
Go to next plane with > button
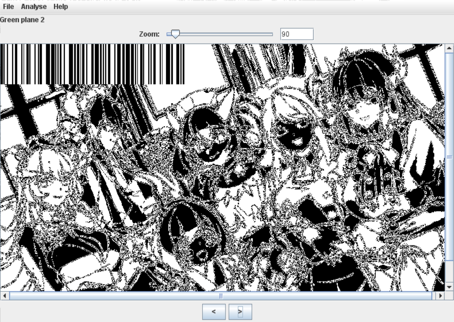(240, 312)
